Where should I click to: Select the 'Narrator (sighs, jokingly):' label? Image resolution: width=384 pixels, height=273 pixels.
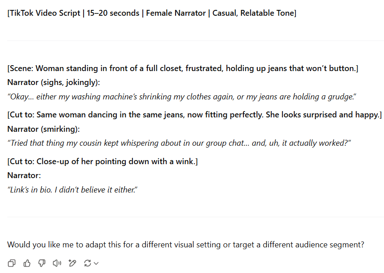coord(53,82)
